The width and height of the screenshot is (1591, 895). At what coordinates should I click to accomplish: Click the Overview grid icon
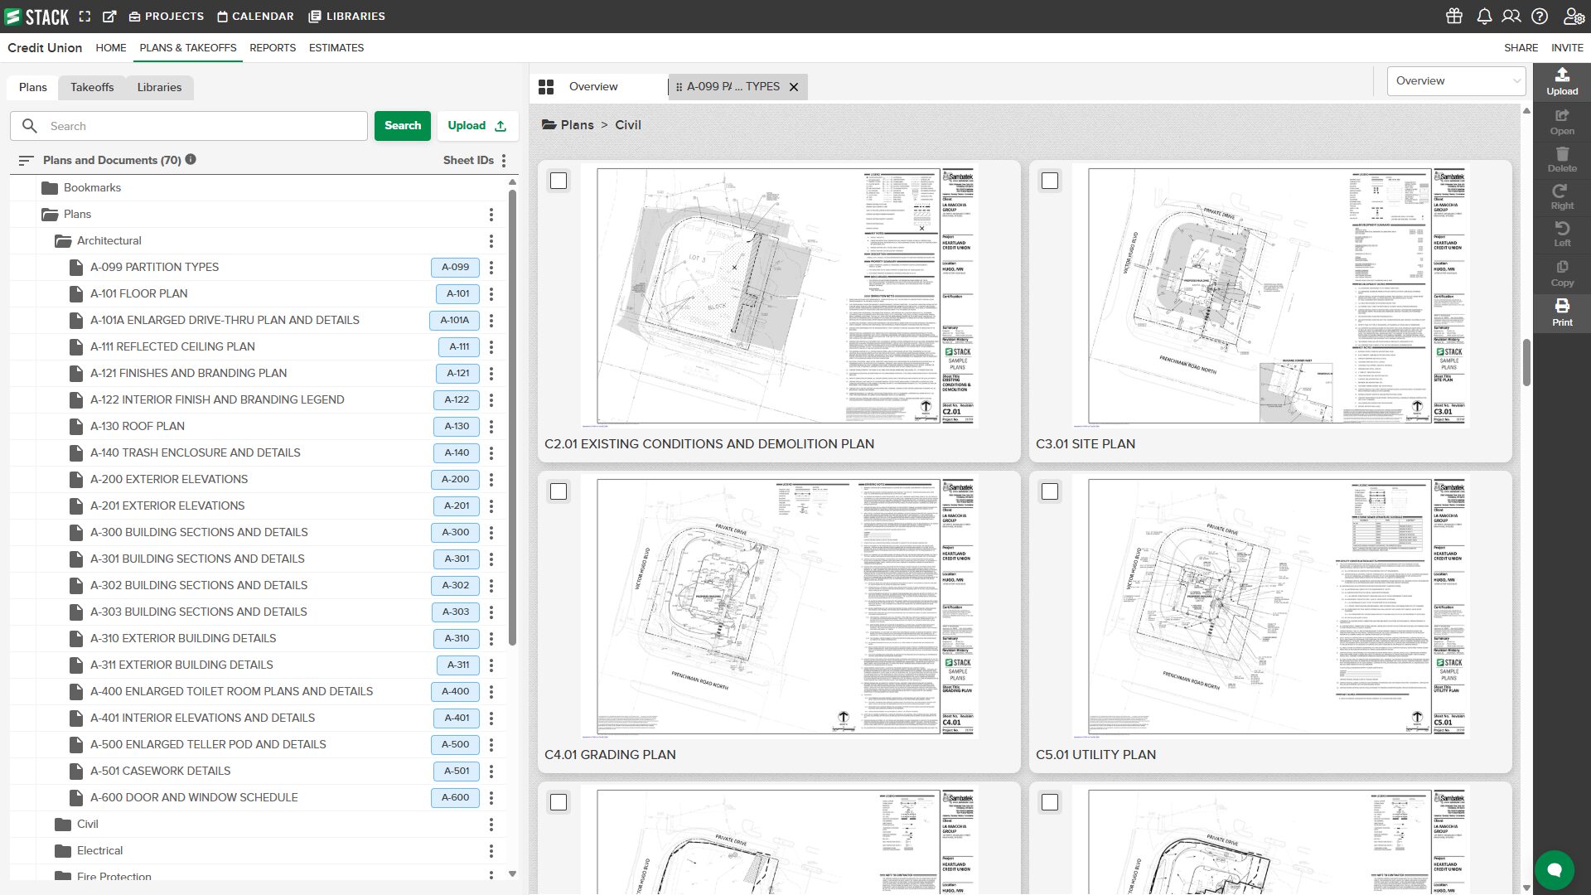click(546, 87)
